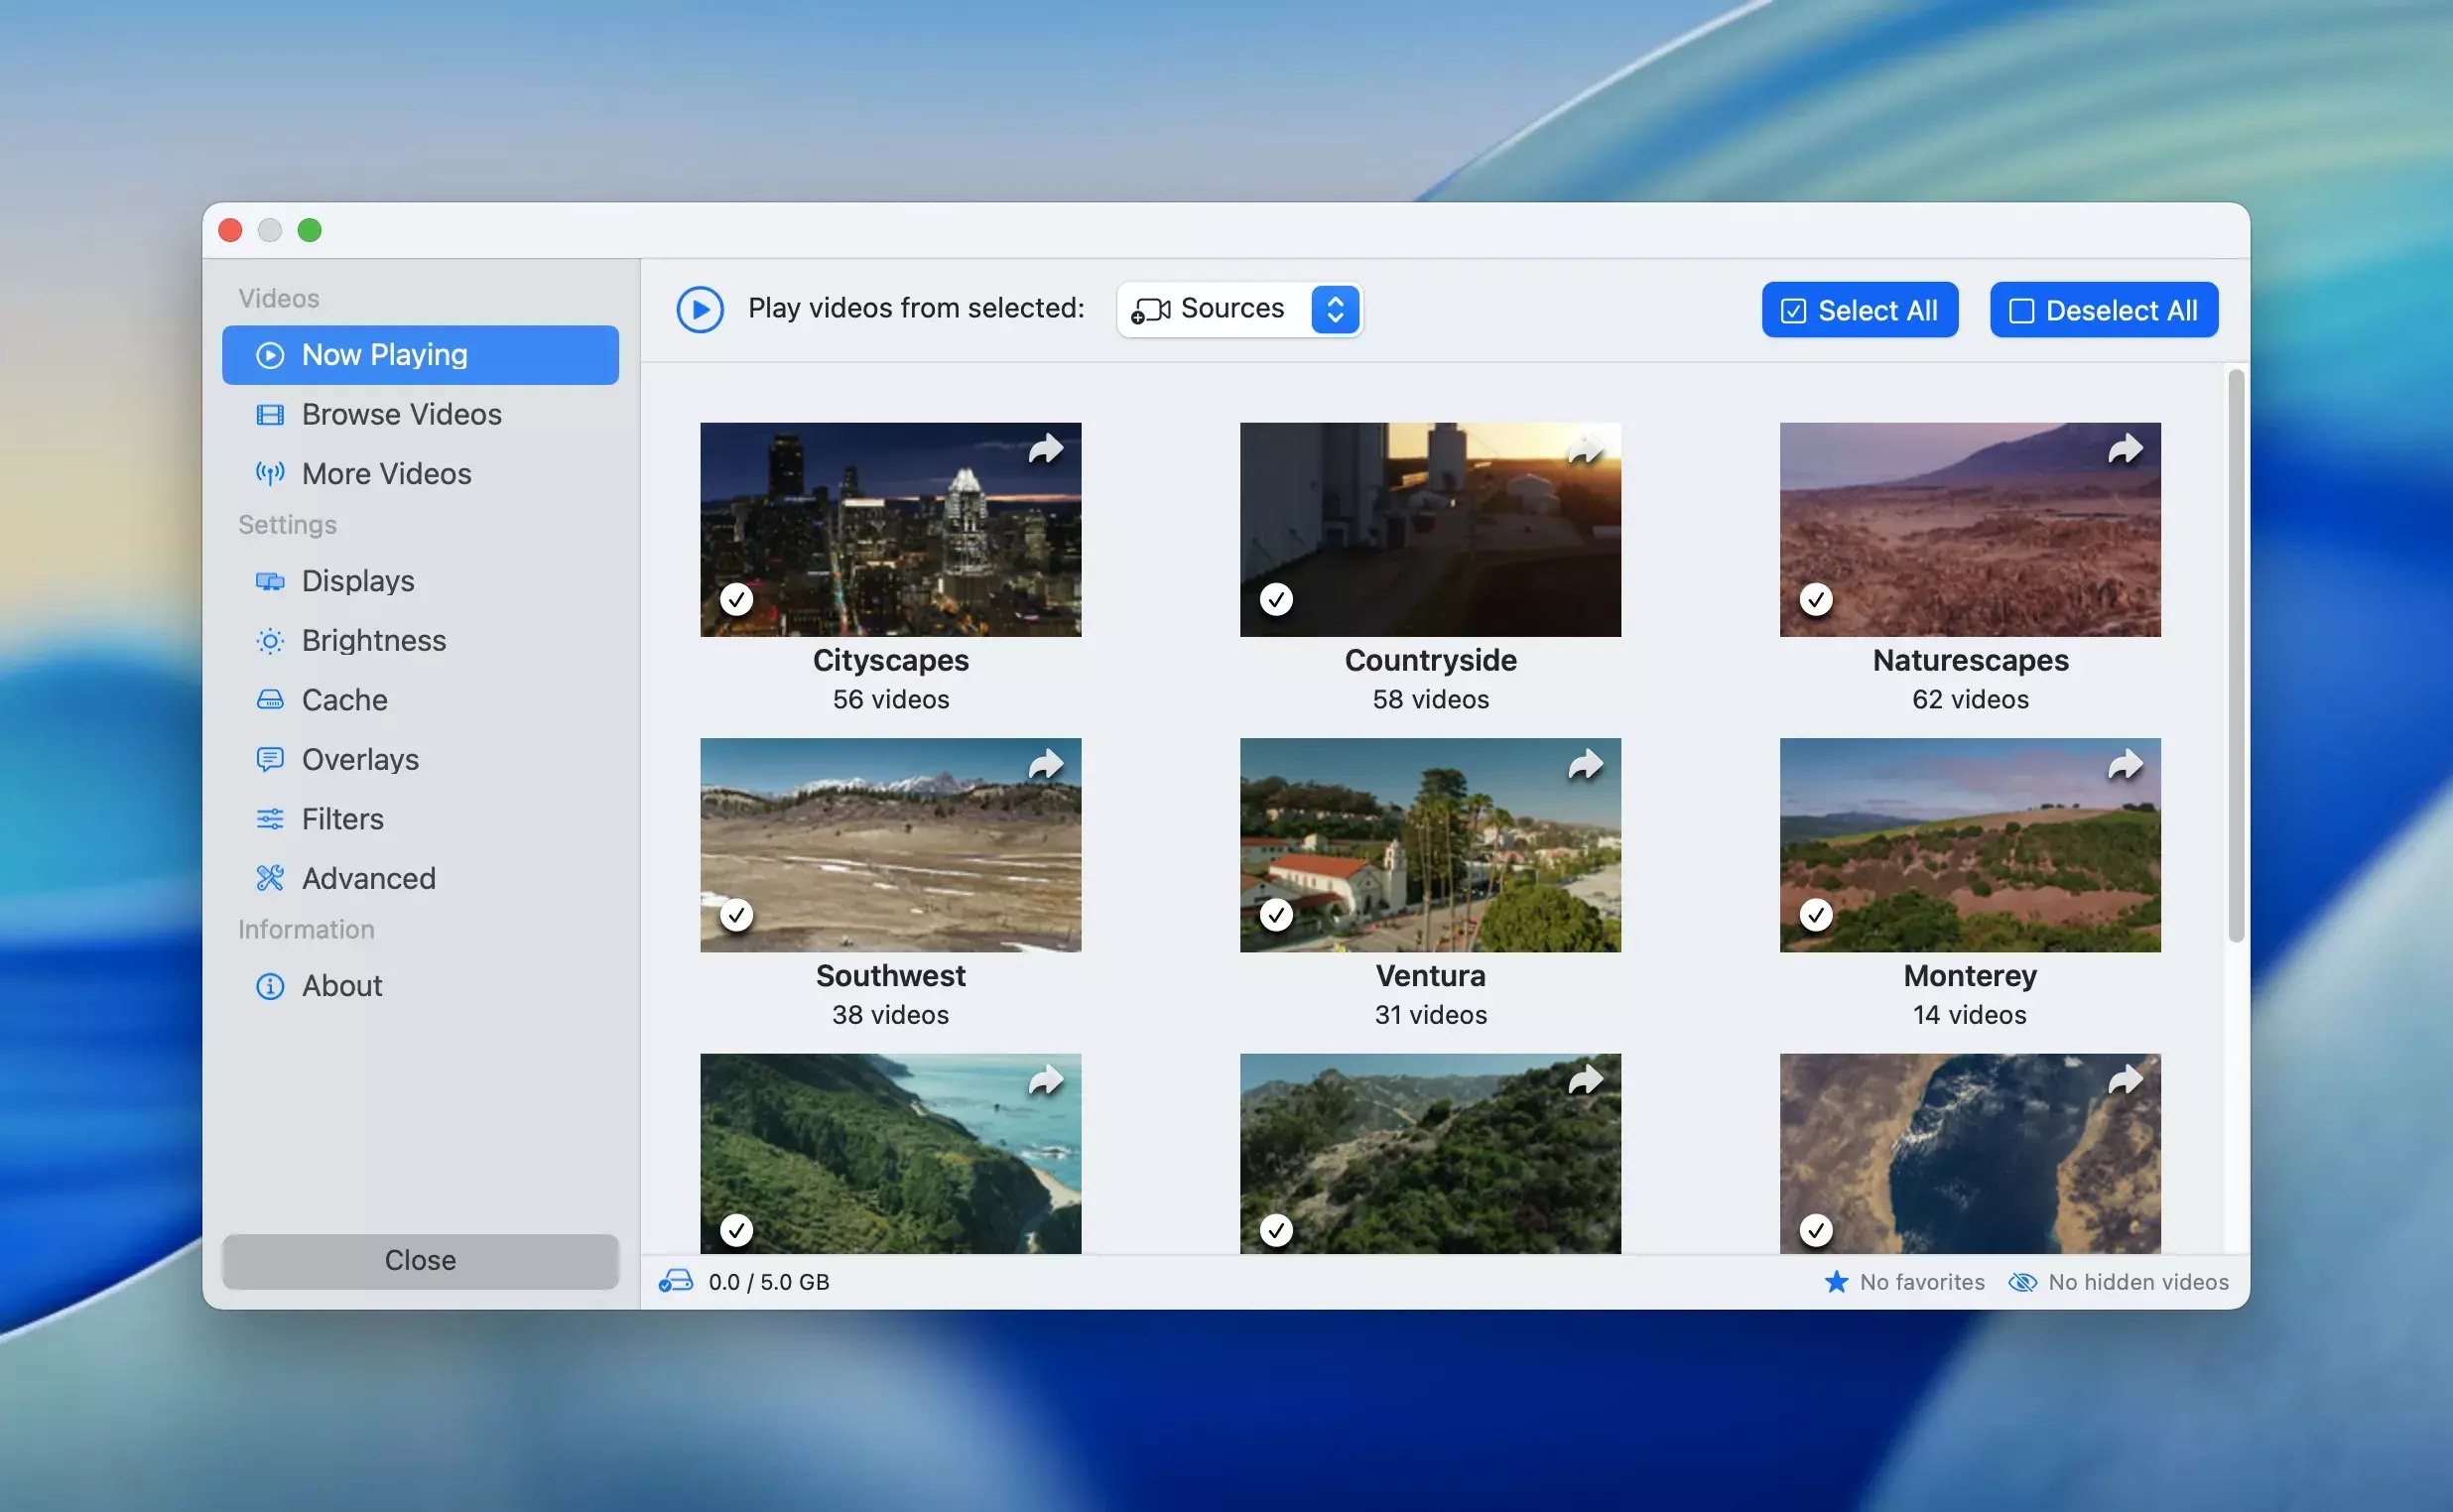Click the hidden videos eye icon
Viewport: 2453px width, 1512px height.
tap(2022, 1281)
